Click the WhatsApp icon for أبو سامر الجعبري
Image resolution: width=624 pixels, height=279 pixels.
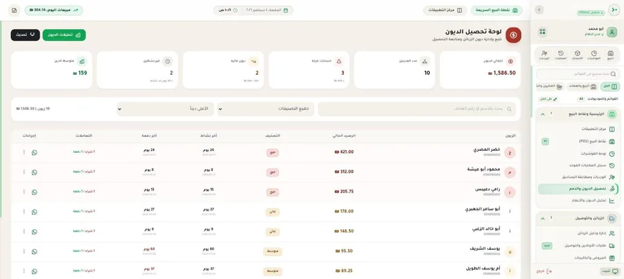coord(34,212)
